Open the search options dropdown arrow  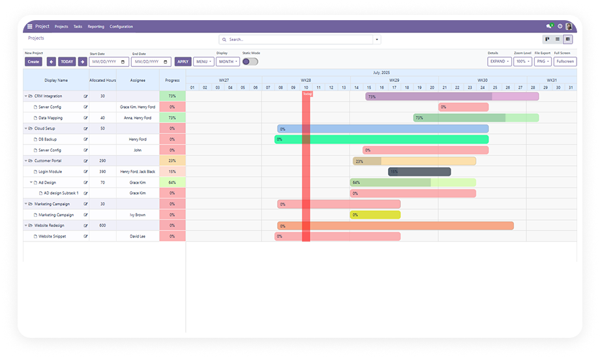(x=377, y=39)
